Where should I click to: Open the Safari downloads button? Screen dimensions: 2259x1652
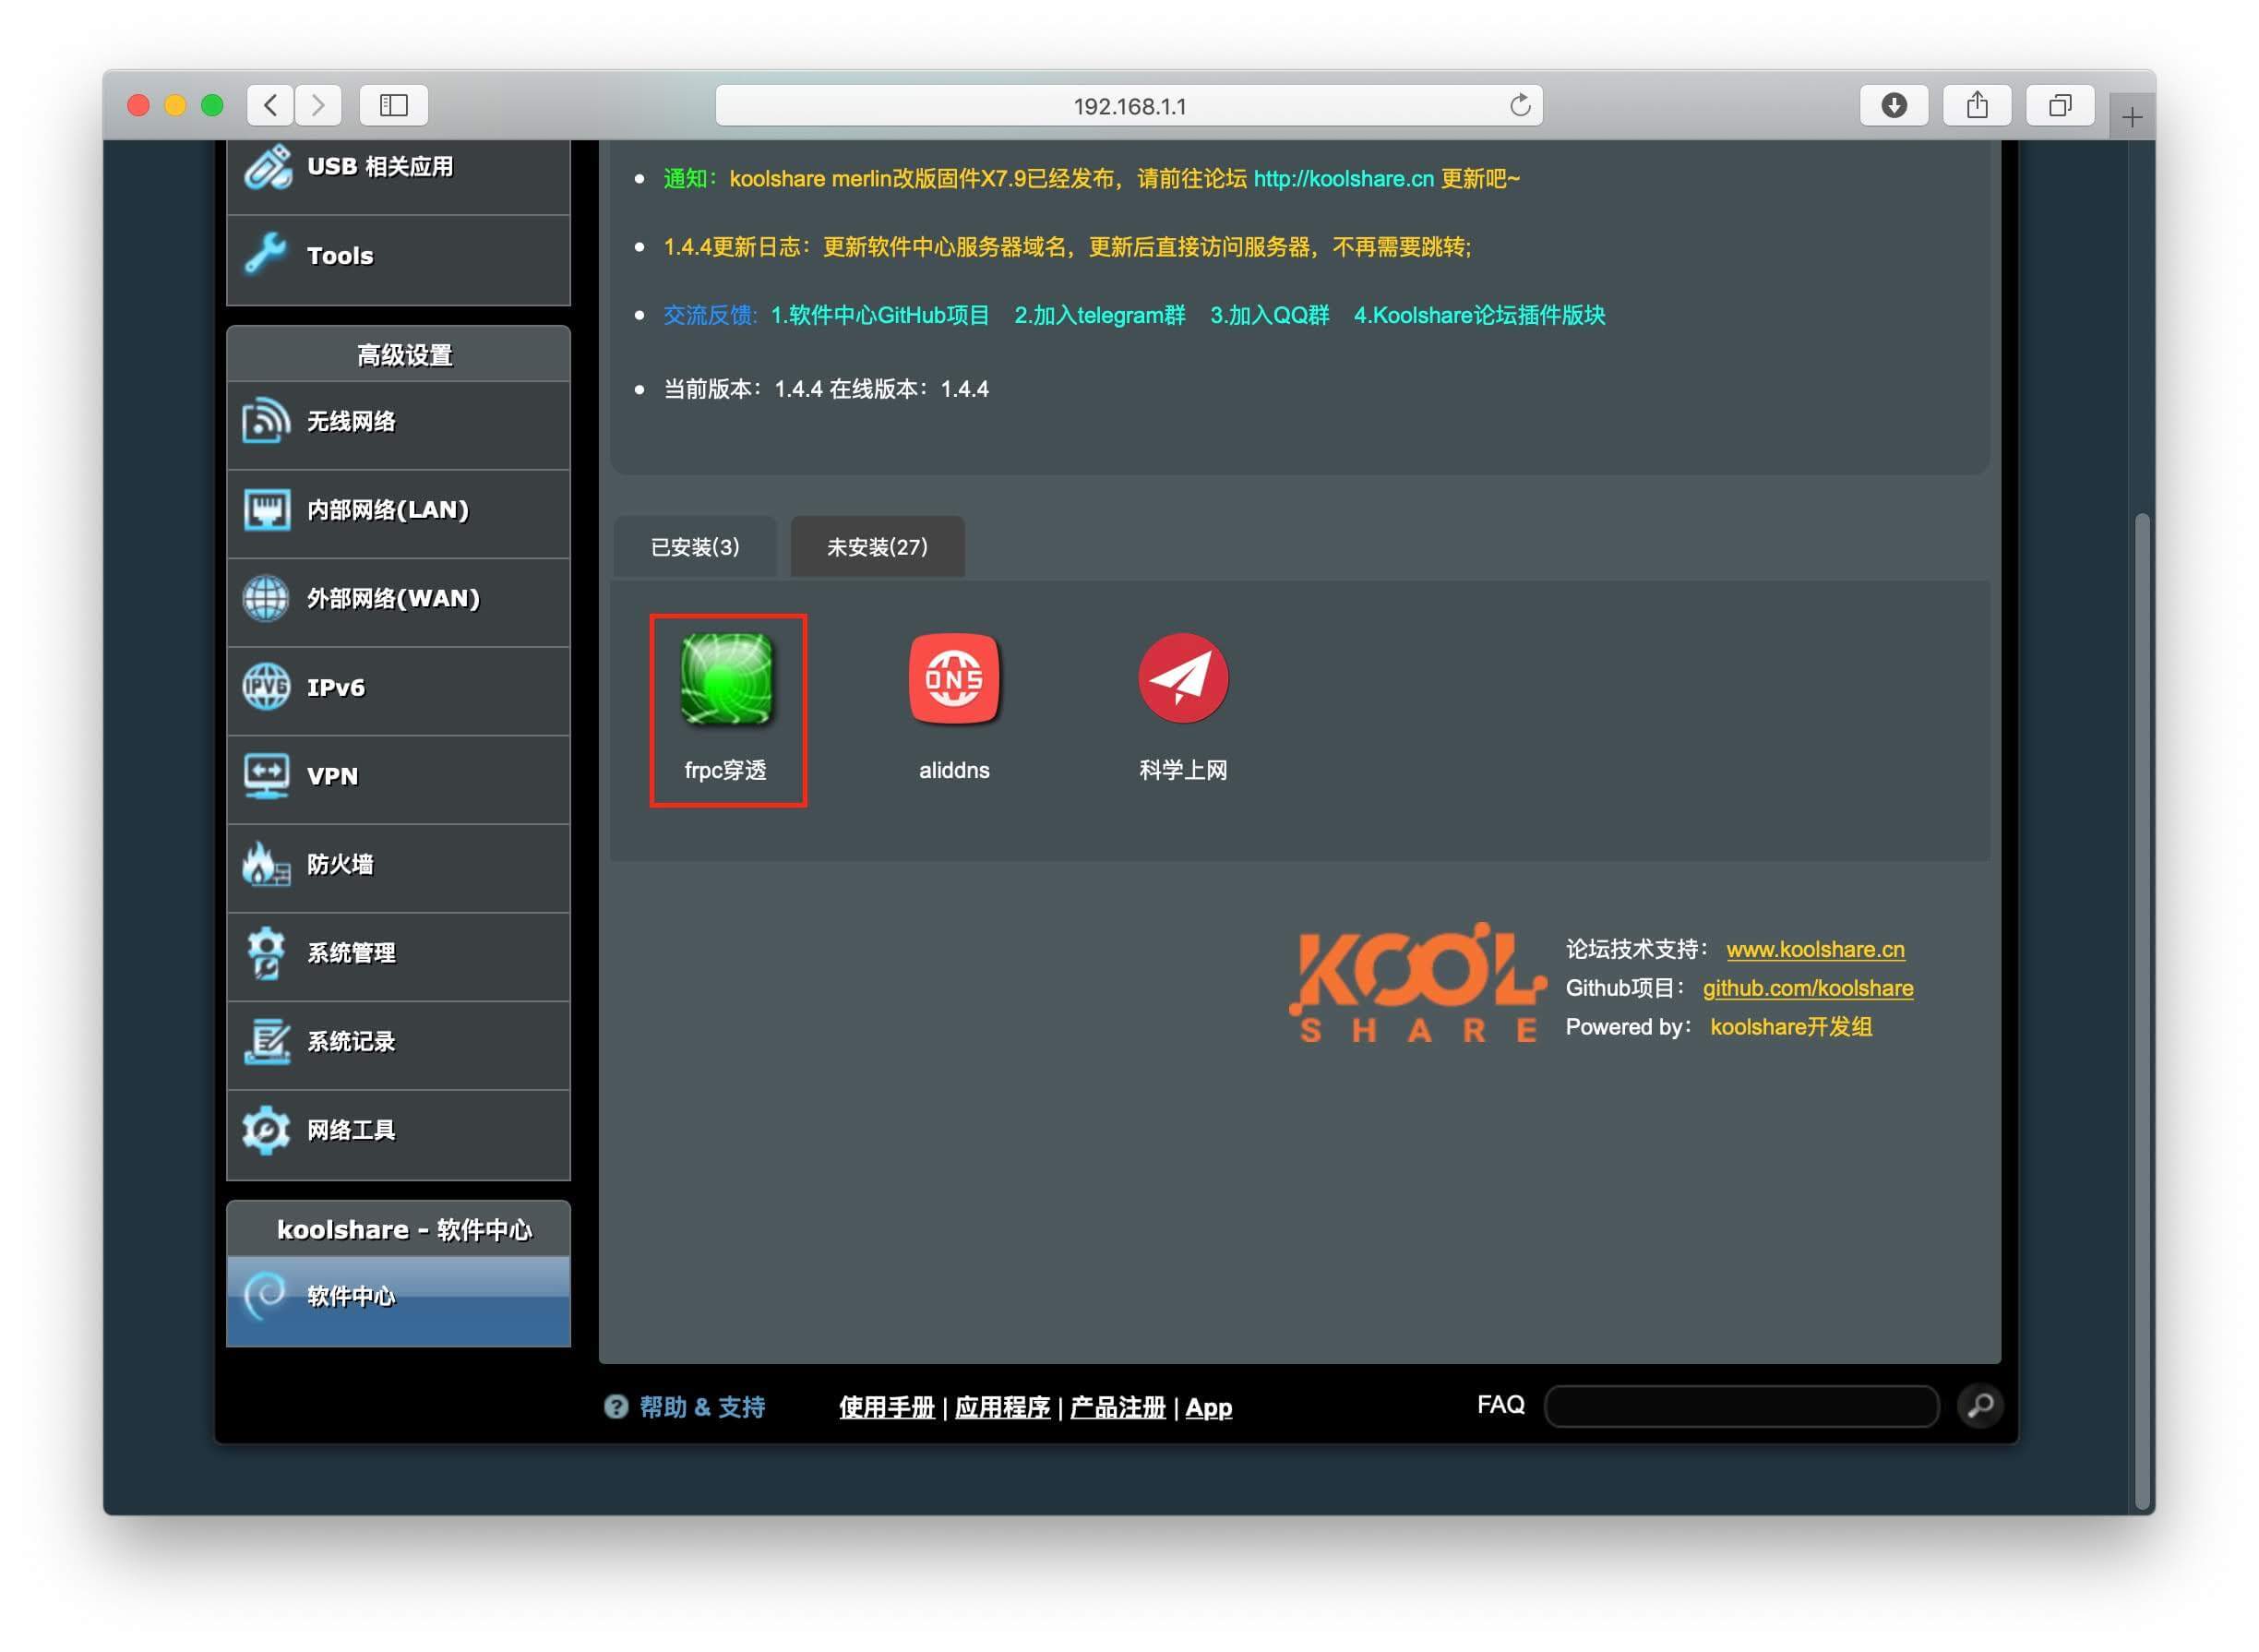coord(1893,105)
